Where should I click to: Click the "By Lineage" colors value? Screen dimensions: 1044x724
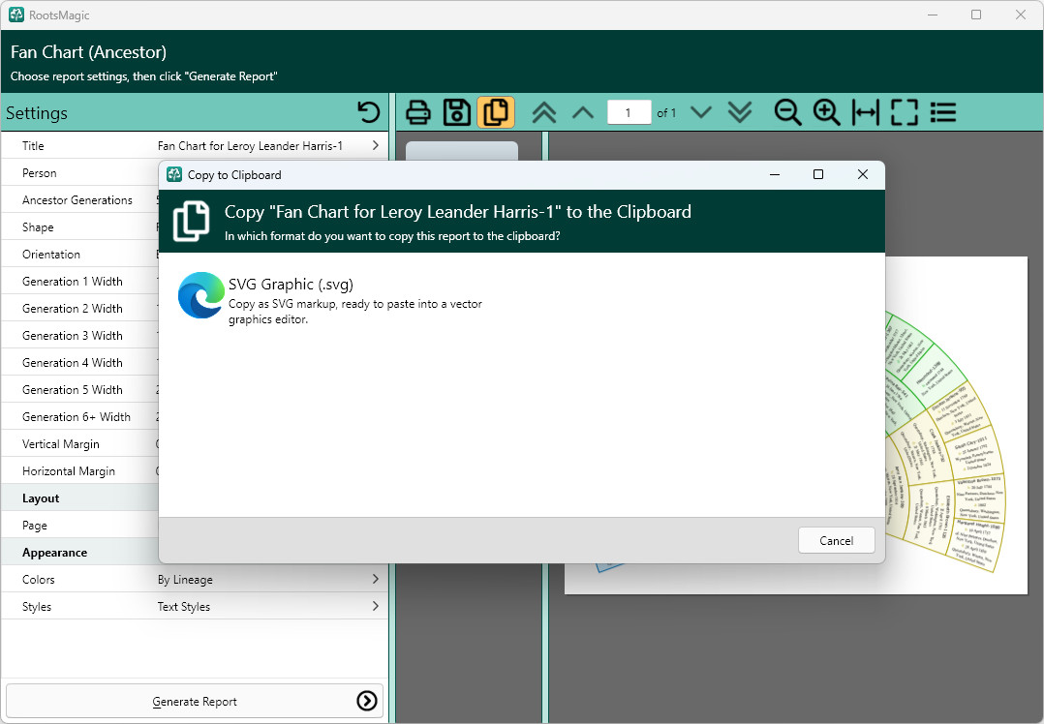pos(185,579)
